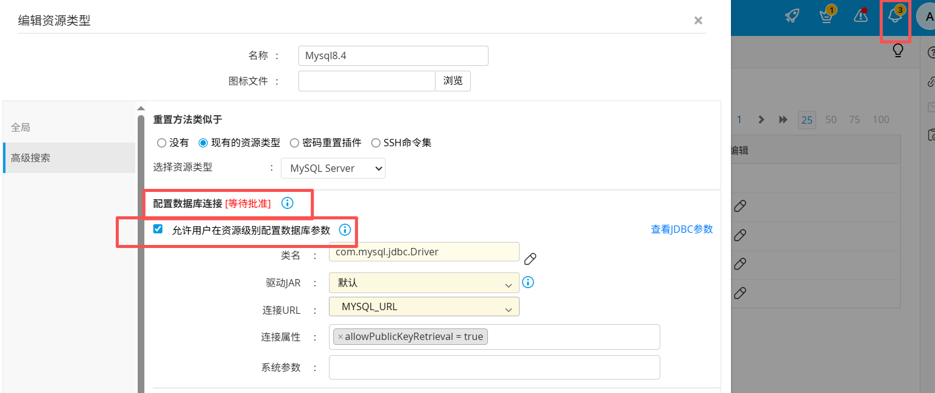Uncheck 允许用户在资源级别配置数据库参数 checkbox
The height and width of the screenshot is (393, 935).
158,229
